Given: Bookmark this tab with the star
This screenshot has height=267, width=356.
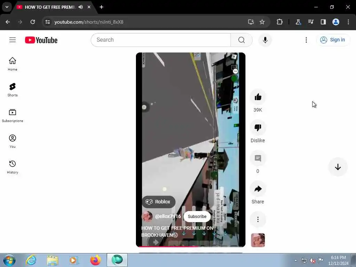Looking at the screenshot, I should 262,22.
